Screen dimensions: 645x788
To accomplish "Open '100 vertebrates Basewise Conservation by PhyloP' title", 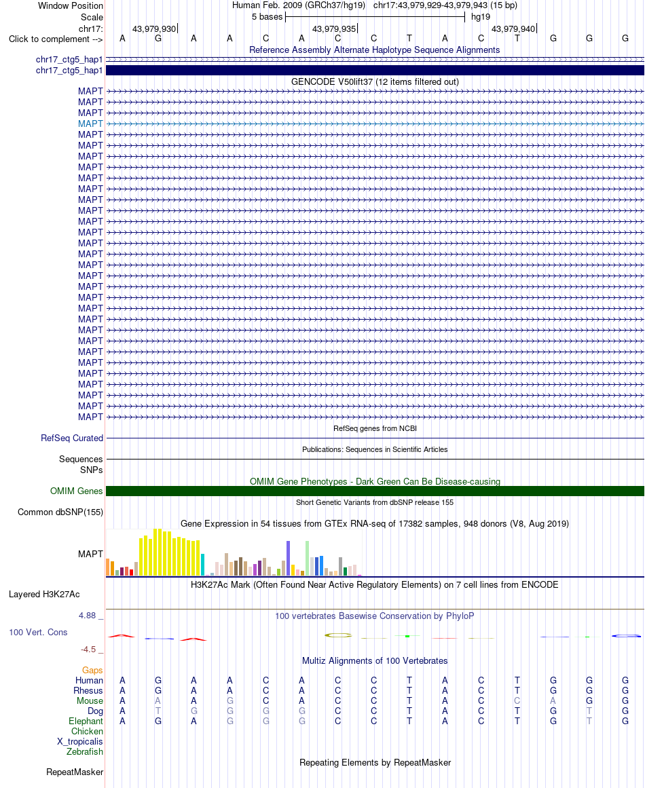I will (x=375, y=616).
